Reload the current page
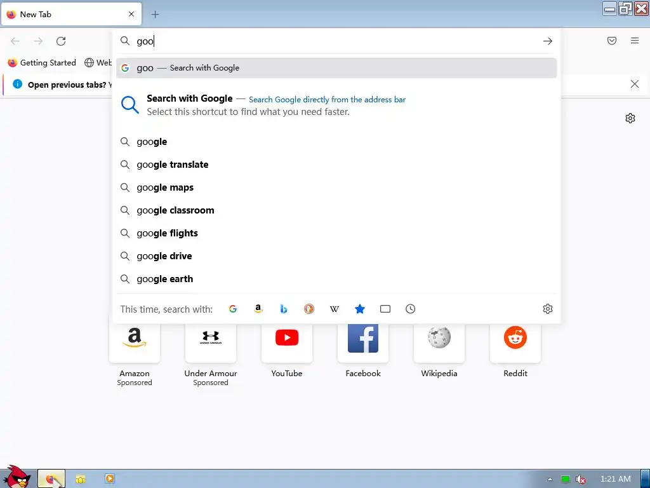Screen dimensions: 650x488 tap(61, 41)
